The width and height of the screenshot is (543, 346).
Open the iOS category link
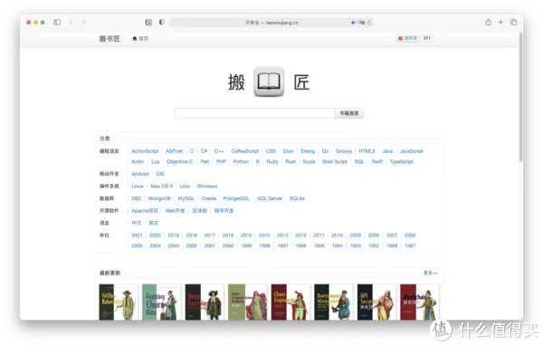click(160, 174)
